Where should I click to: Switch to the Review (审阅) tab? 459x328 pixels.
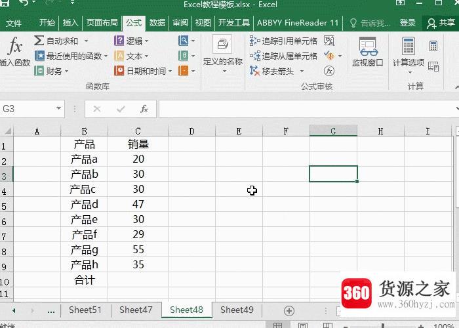pos(180,23)
